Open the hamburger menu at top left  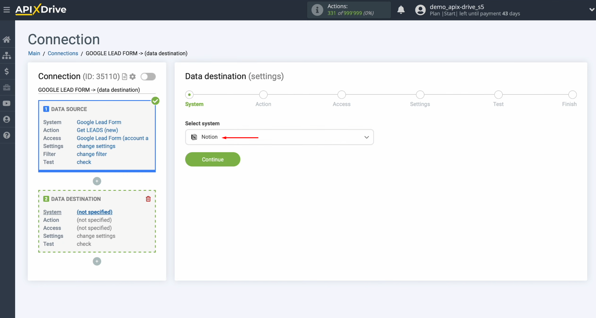[7, 10]
